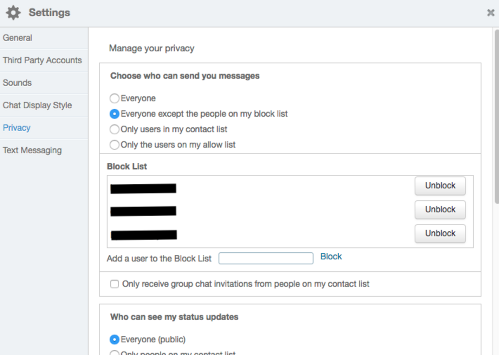Close the Settings window
Screen dimensions: 499x355
491,13
